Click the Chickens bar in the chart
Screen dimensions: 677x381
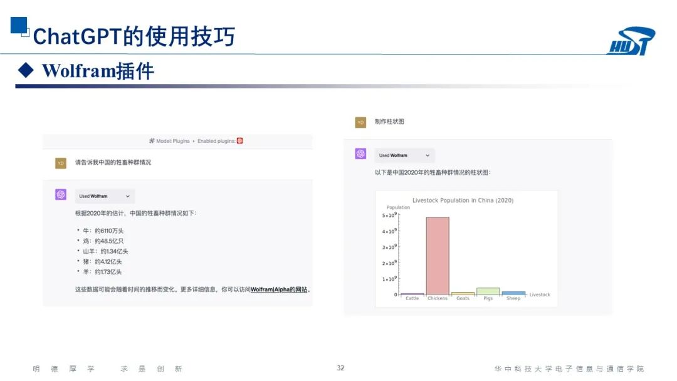[x=438, y=256]
